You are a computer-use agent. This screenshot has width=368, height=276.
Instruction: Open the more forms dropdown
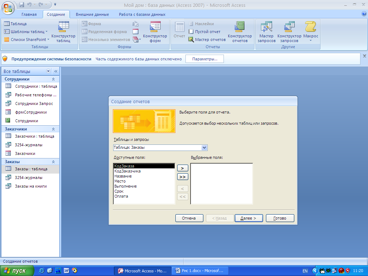click(x=137, y=40)
